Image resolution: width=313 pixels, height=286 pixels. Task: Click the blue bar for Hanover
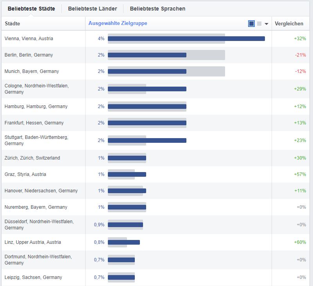(x=127, y=191)
